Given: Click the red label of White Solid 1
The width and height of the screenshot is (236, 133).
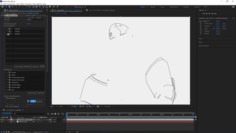Looking at the screenshot, I should [x=11, y=122].
